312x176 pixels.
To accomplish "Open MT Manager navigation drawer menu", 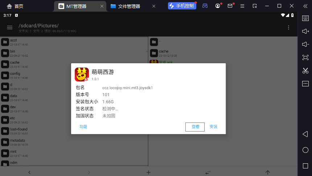I will 9,27.
